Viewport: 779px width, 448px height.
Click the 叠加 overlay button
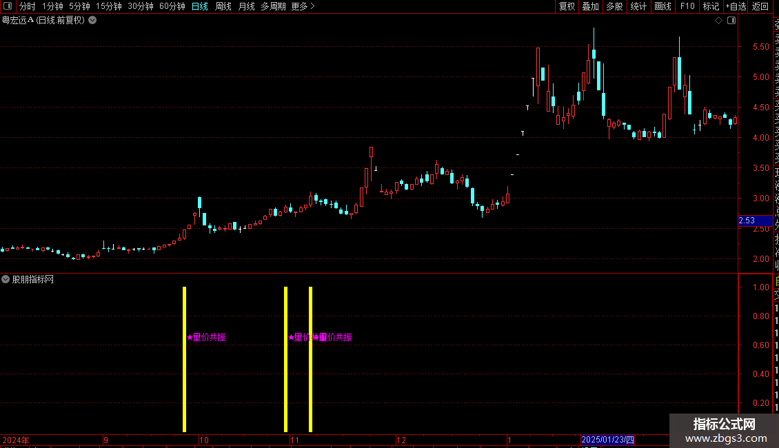click(x=591, y=6)
